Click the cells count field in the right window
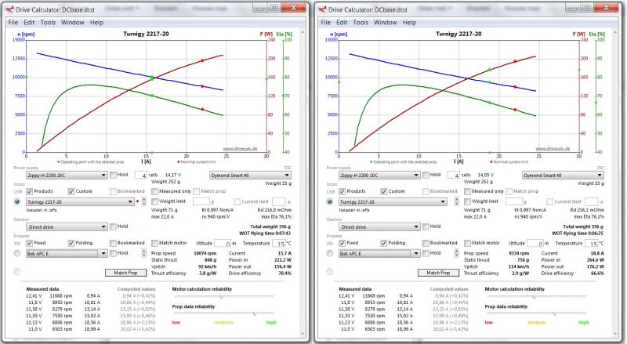The image size is (627, 344). pyautogui.click(x=454, y=176)
